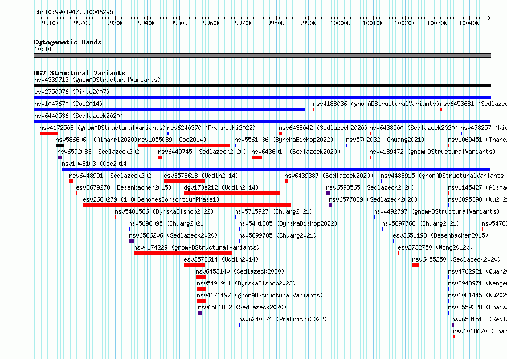
Task: Click the nsv3559328 variant label
Action: pos(477,307)
